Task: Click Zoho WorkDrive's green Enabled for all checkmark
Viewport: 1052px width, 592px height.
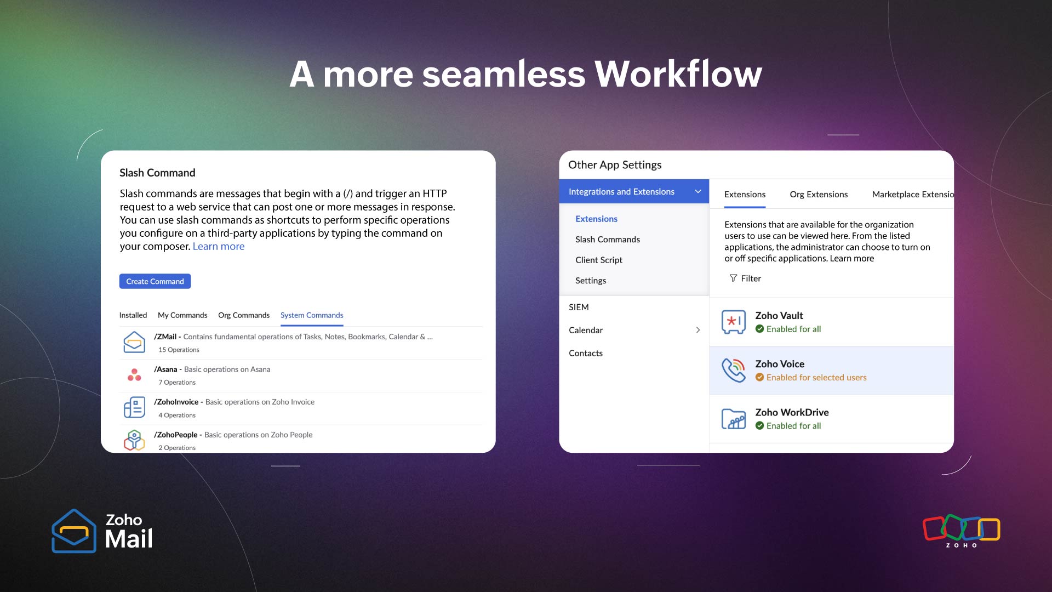Action: click(759, 426)
